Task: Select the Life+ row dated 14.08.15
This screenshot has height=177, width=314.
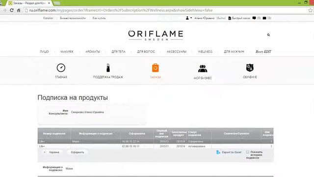Action: coord(156,142)
